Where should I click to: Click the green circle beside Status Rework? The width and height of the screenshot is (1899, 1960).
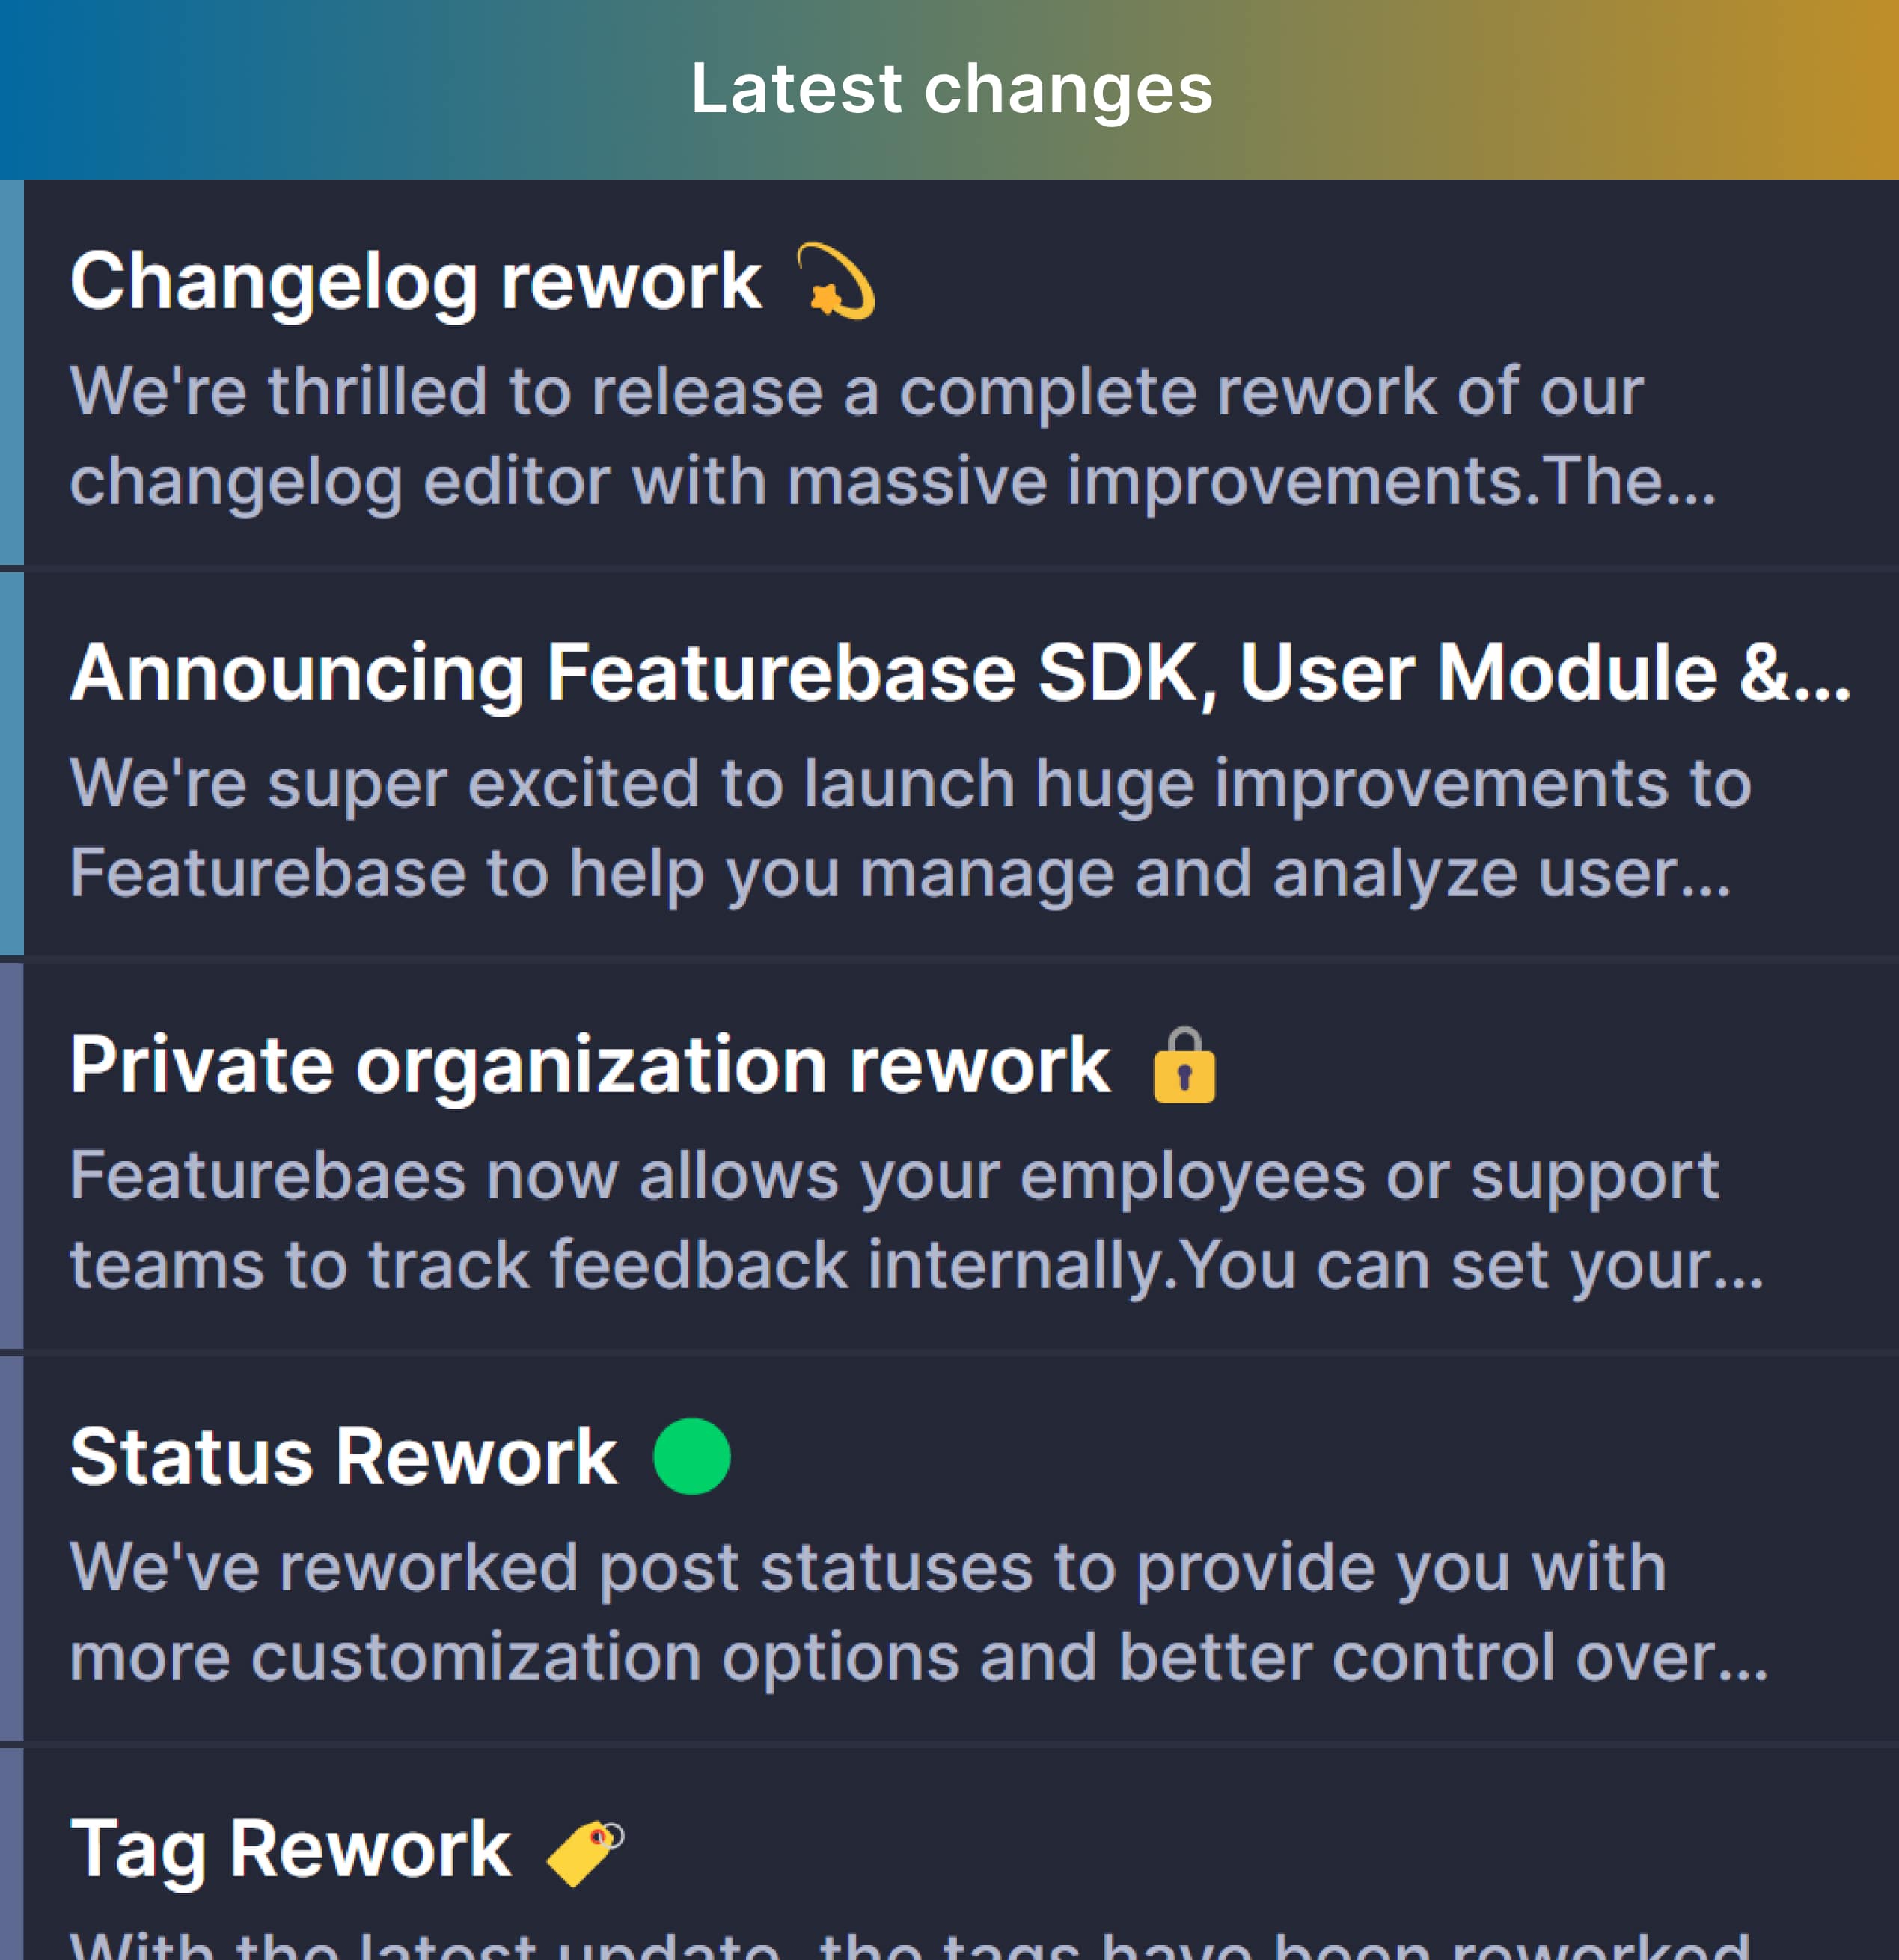click(x=691, y=1456)
